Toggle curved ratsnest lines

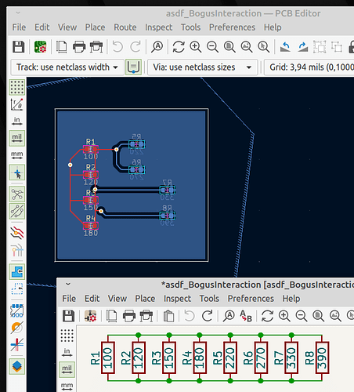click(17, 211)
